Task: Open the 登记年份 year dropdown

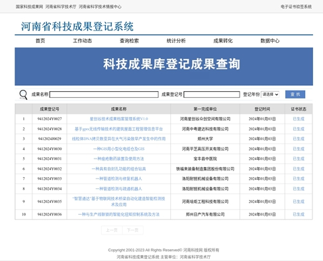Action: coord(270,94)
